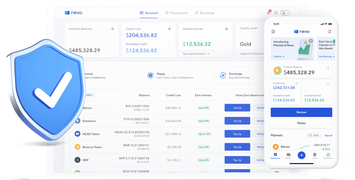Click the Repay button in mobile app
This screenshot has height=180, width=355.
pos(301,123)
